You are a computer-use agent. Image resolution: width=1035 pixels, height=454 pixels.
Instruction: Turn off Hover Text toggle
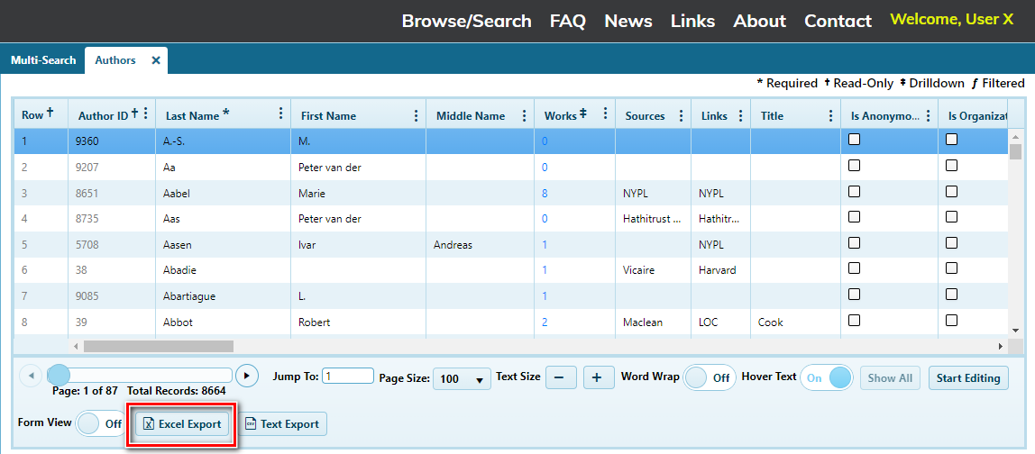point(827,377)
